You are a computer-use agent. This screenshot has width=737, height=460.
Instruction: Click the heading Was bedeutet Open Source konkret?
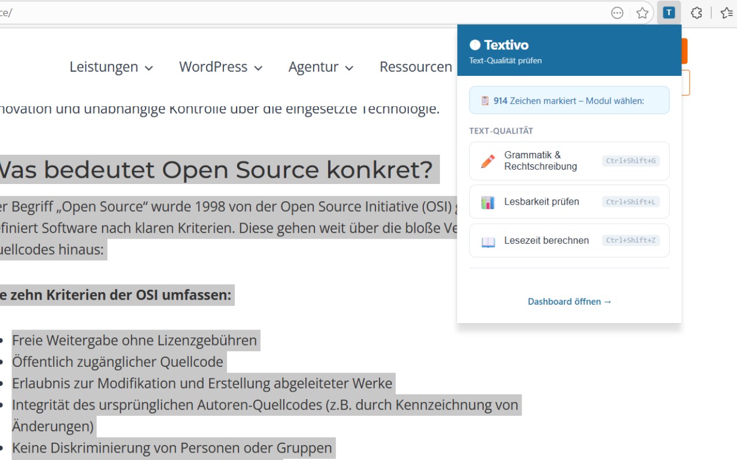(216, 170)
